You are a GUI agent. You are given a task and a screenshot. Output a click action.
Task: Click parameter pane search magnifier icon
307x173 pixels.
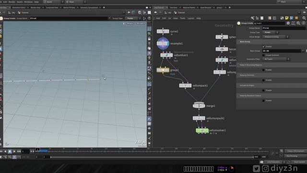click(298, 23)
